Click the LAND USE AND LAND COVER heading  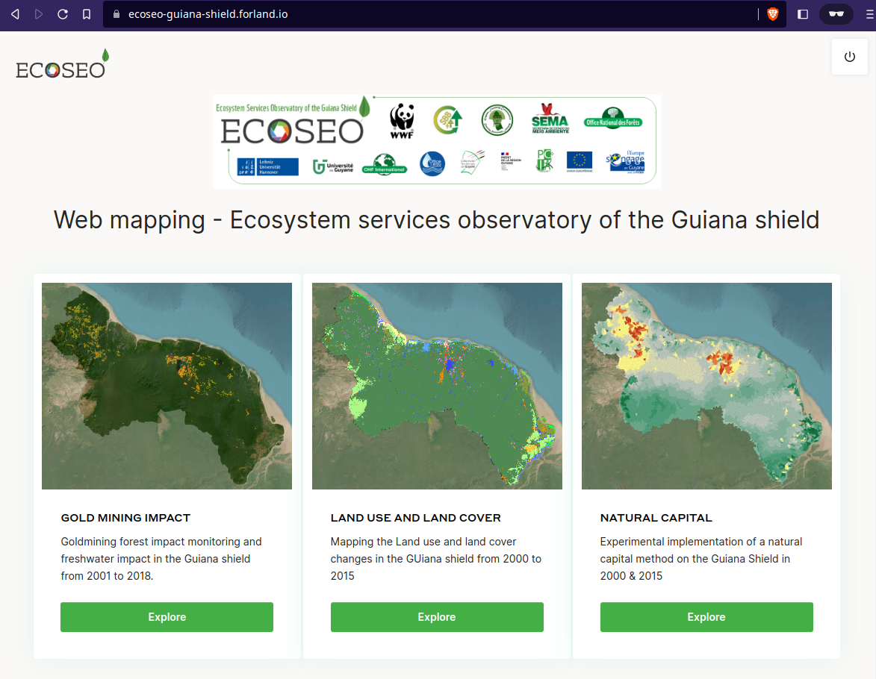click(x=416, y=518)
